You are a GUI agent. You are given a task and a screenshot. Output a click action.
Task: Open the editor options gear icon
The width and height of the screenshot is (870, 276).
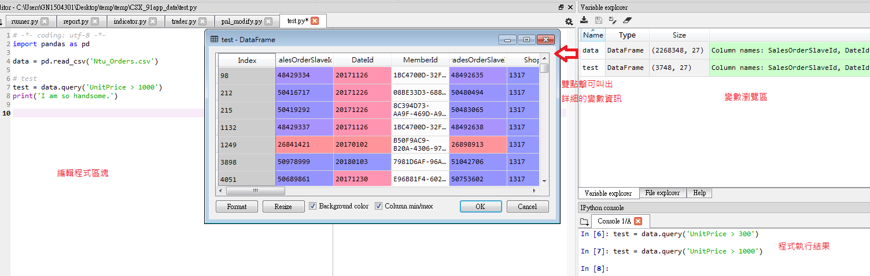tap(569, 21)
